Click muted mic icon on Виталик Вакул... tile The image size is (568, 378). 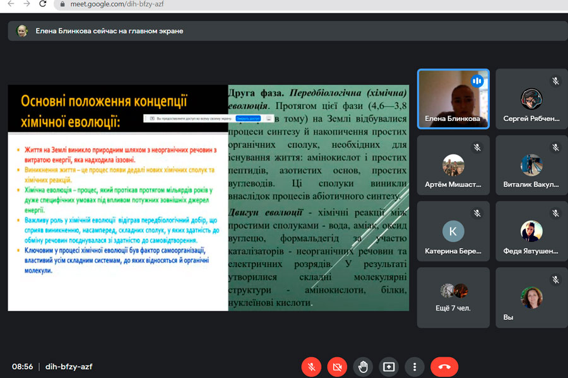point(555,147)
